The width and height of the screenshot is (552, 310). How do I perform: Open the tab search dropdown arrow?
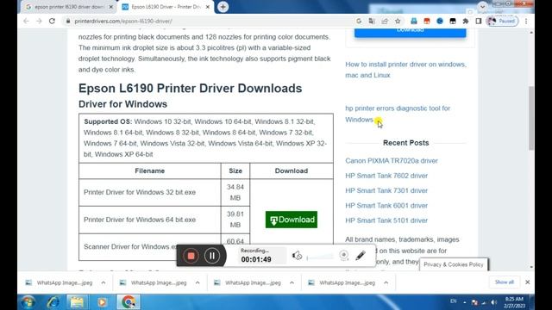[483, 7]
